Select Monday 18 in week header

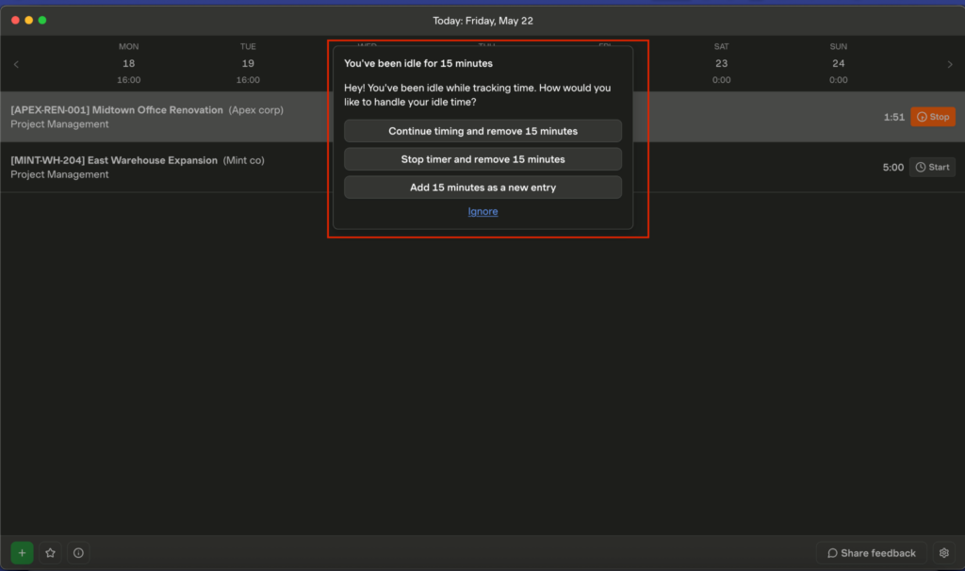point(128,63)
